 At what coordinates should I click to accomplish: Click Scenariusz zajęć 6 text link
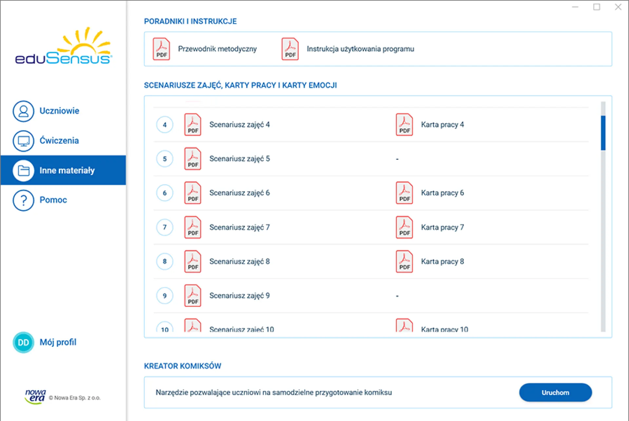[x=239, y=193]
